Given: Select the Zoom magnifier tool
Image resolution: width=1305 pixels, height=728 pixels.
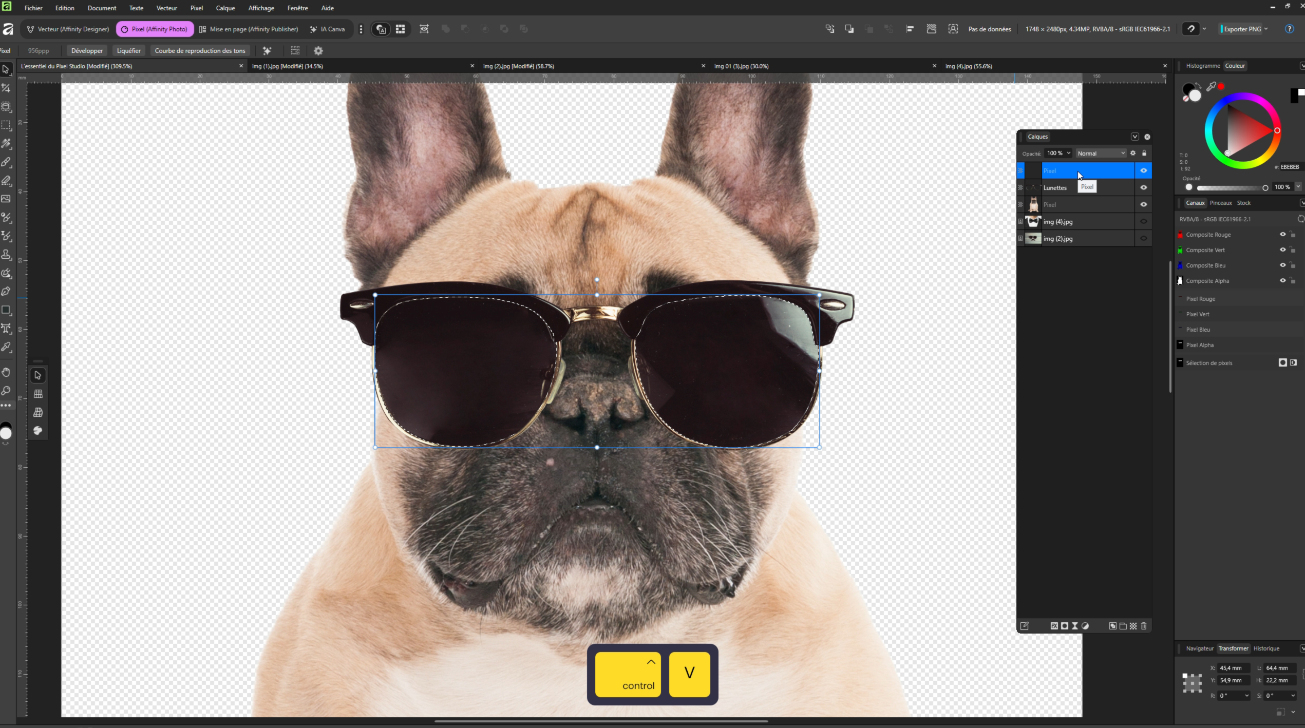Looking at the screenshot, I should click(x=6, y=391).
